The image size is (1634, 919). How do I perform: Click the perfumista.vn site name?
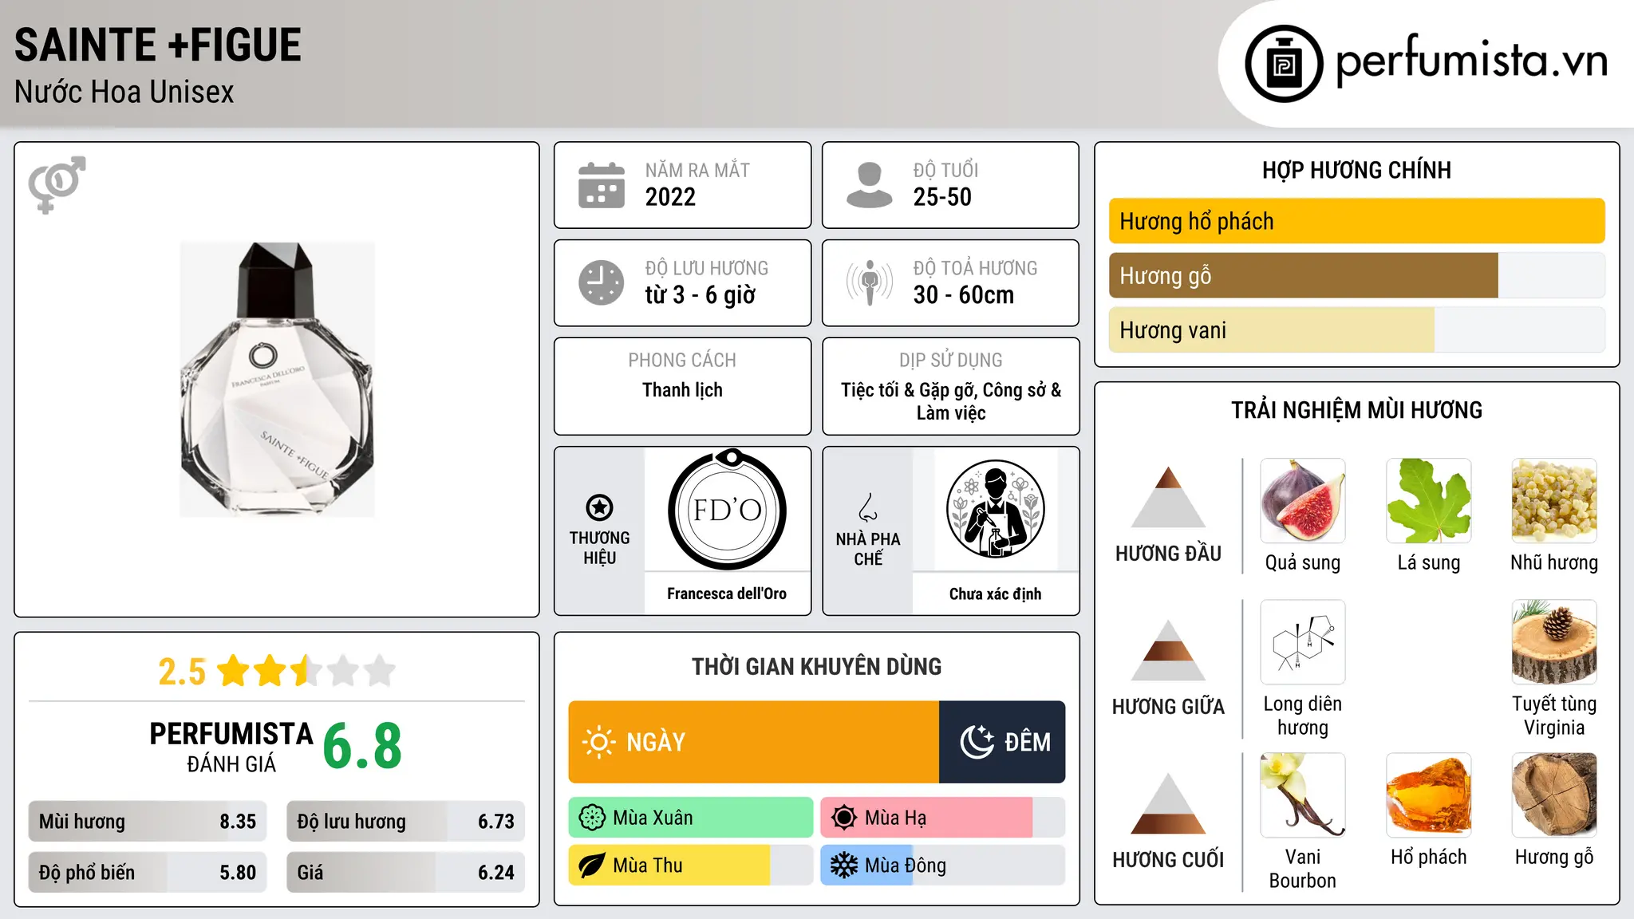tap(1472, 61)
